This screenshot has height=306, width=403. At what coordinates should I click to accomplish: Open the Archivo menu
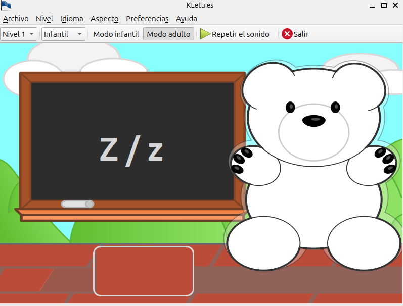point(16,19)
